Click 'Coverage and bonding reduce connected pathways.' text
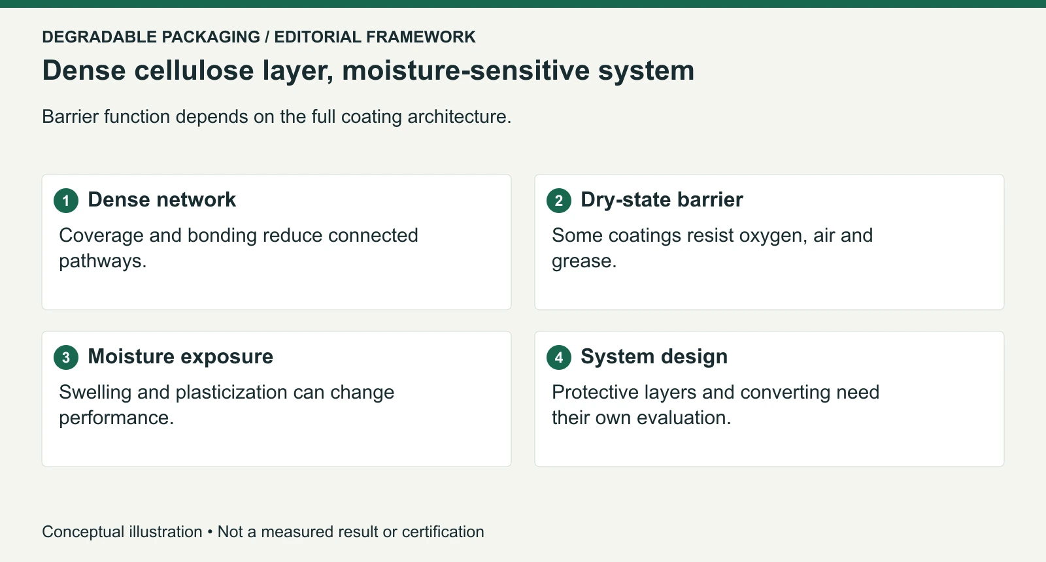The width and height of the screenshot is (1046, 562). [x=239, y=248]
